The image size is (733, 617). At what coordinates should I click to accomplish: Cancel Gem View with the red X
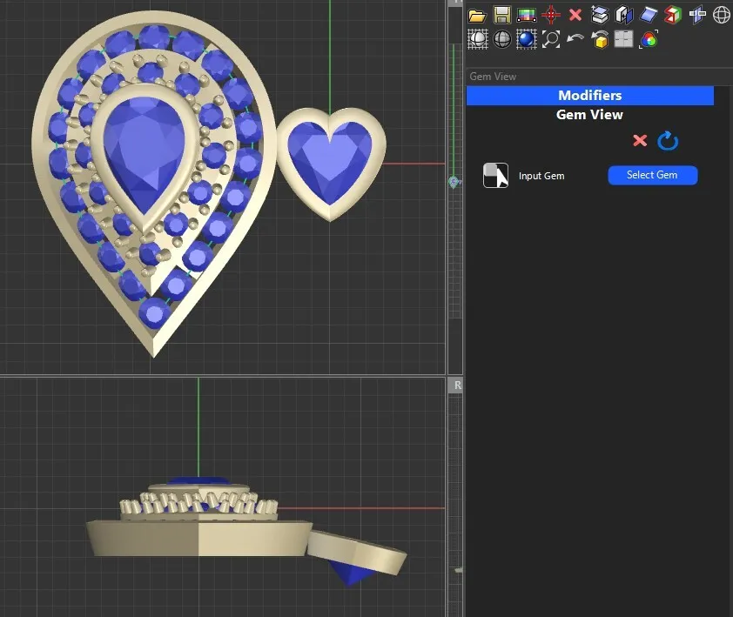[640, 140]
